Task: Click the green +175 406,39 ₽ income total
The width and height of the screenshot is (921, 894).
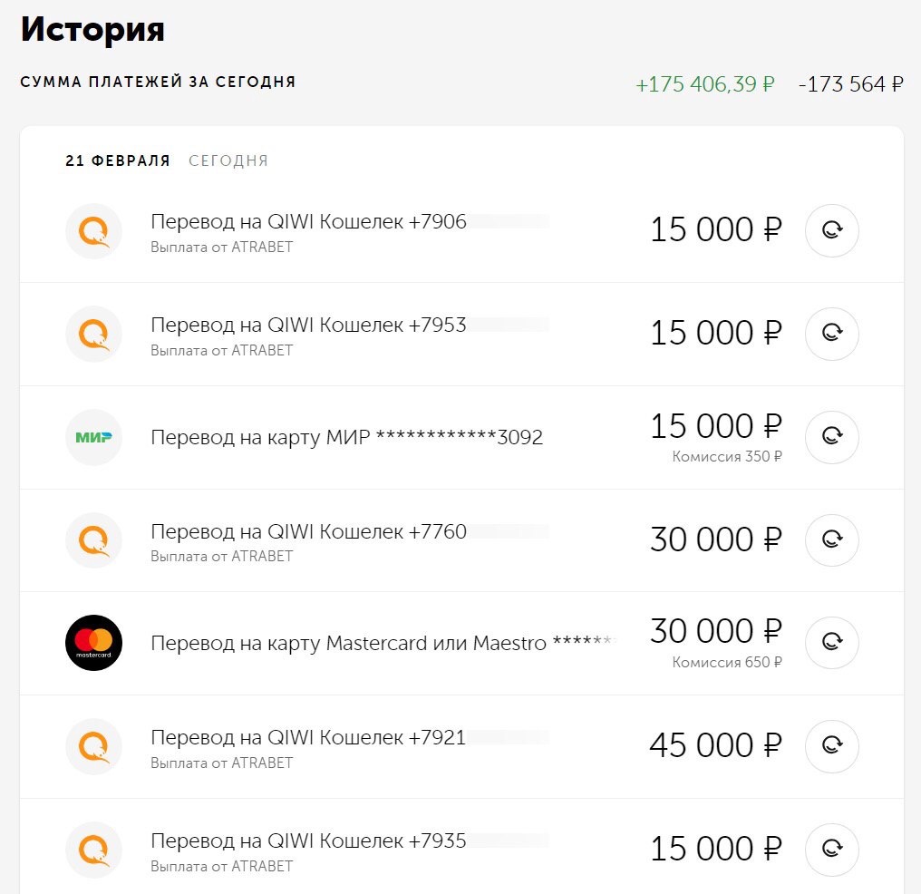Action: pyautogui.click(x=704, y=84)
